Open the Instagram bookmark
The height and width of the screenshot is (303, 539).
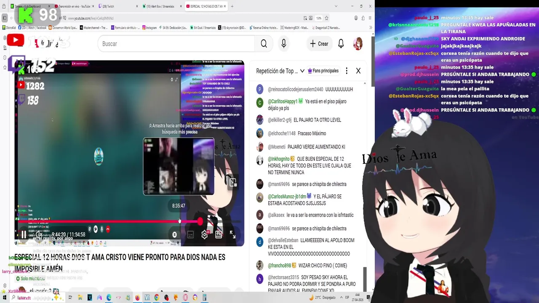(149, 28)
